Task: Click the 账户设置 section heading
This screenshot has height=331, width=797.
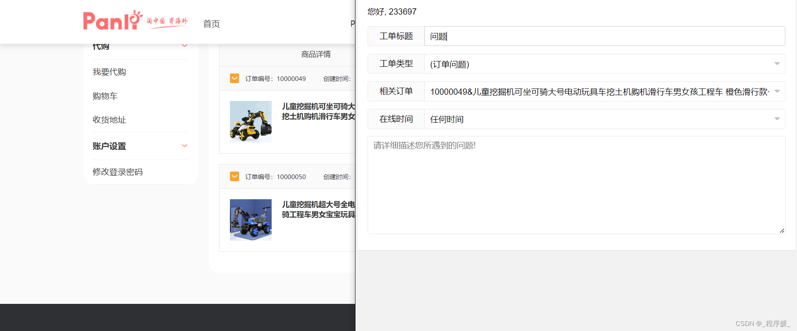Action: pos(109,146)
